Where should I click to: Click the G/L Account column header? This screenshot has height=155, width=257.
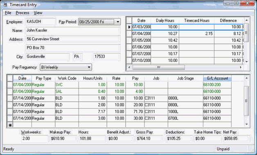pos(217,78)
